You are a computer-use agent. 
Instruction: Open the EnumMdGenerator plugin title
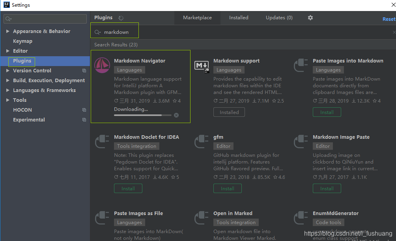click(336, 213)
